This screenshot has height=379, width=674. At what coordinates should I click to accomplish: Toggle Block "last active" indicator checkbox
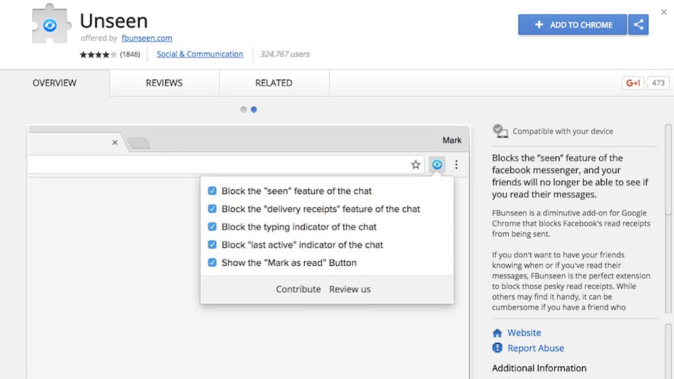point(212,244)
